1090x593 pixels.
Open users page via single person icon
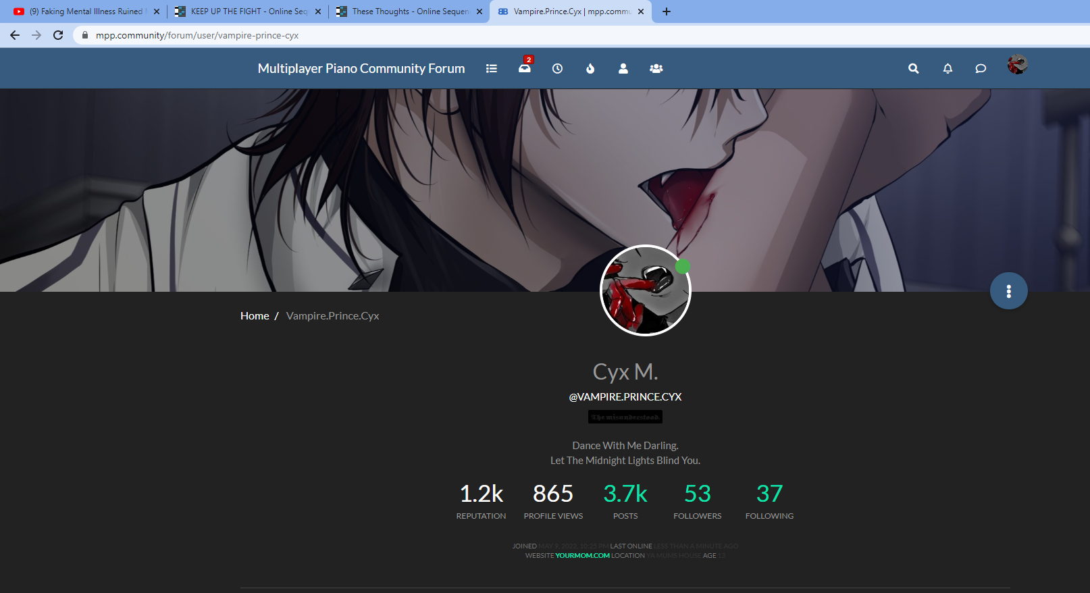pos(623,68)
